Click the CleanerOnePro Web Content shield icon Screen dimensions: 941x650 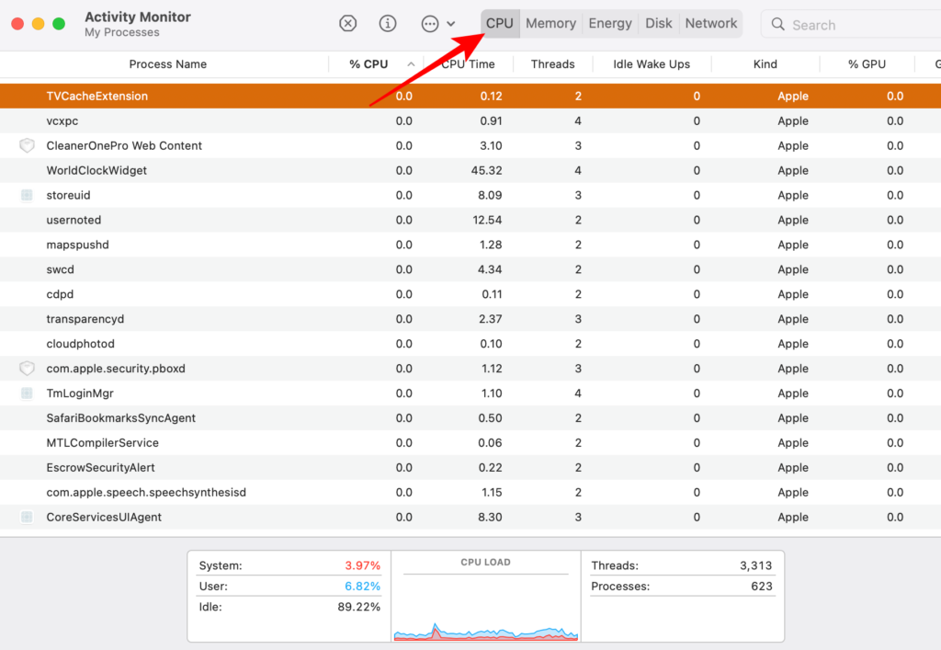click(x=27, y=145)
